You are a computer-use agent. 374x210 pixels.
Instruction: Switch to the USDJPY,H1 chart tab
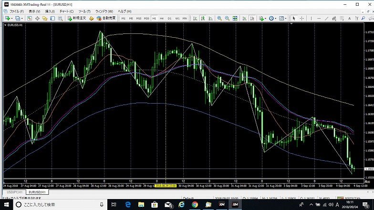click(12, 192)
